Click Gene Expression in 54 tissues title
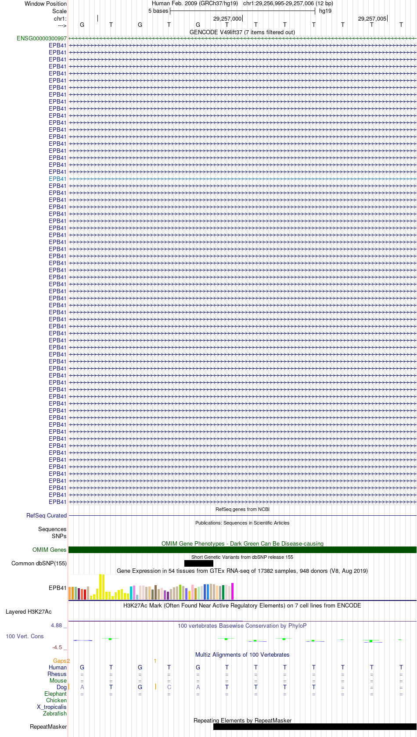Screen dimensions: 417x737 pos(242,571)
